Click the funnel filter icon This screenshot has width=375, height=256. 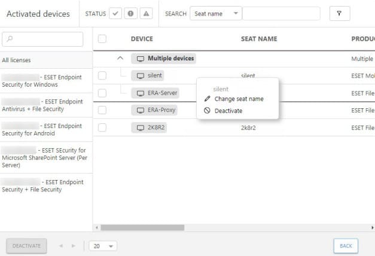(339, 14)
